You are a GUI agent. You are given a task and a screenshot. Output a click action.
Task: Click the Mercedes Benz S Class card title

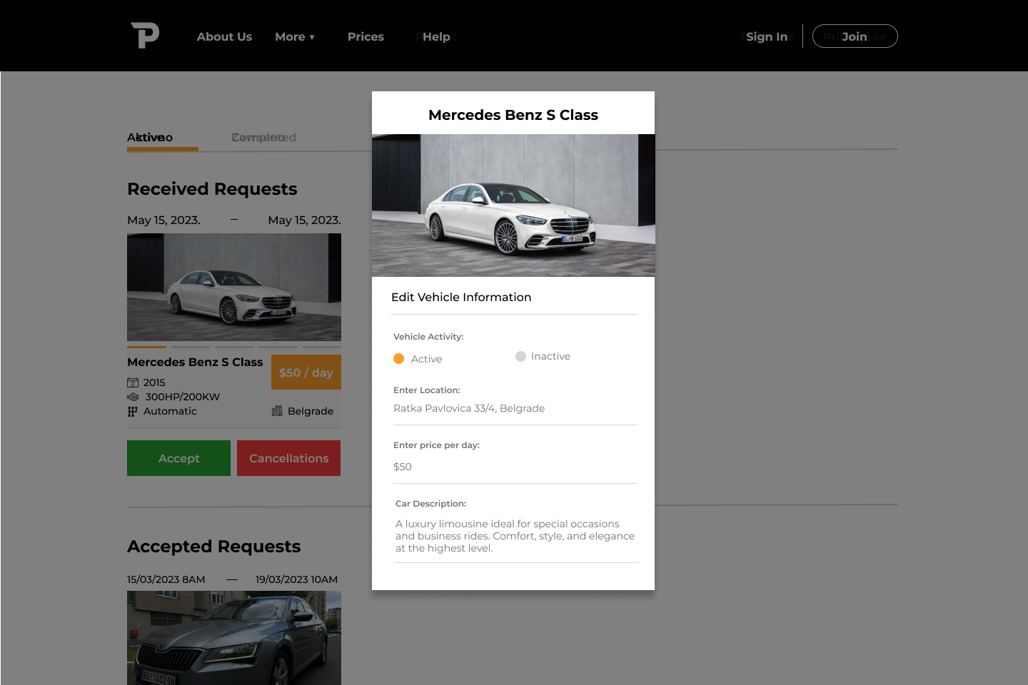195,362
